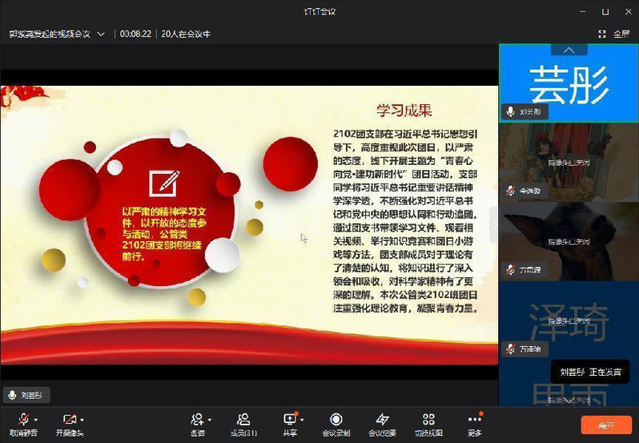Open the meeting title dropdown at top left

[101, 34]
